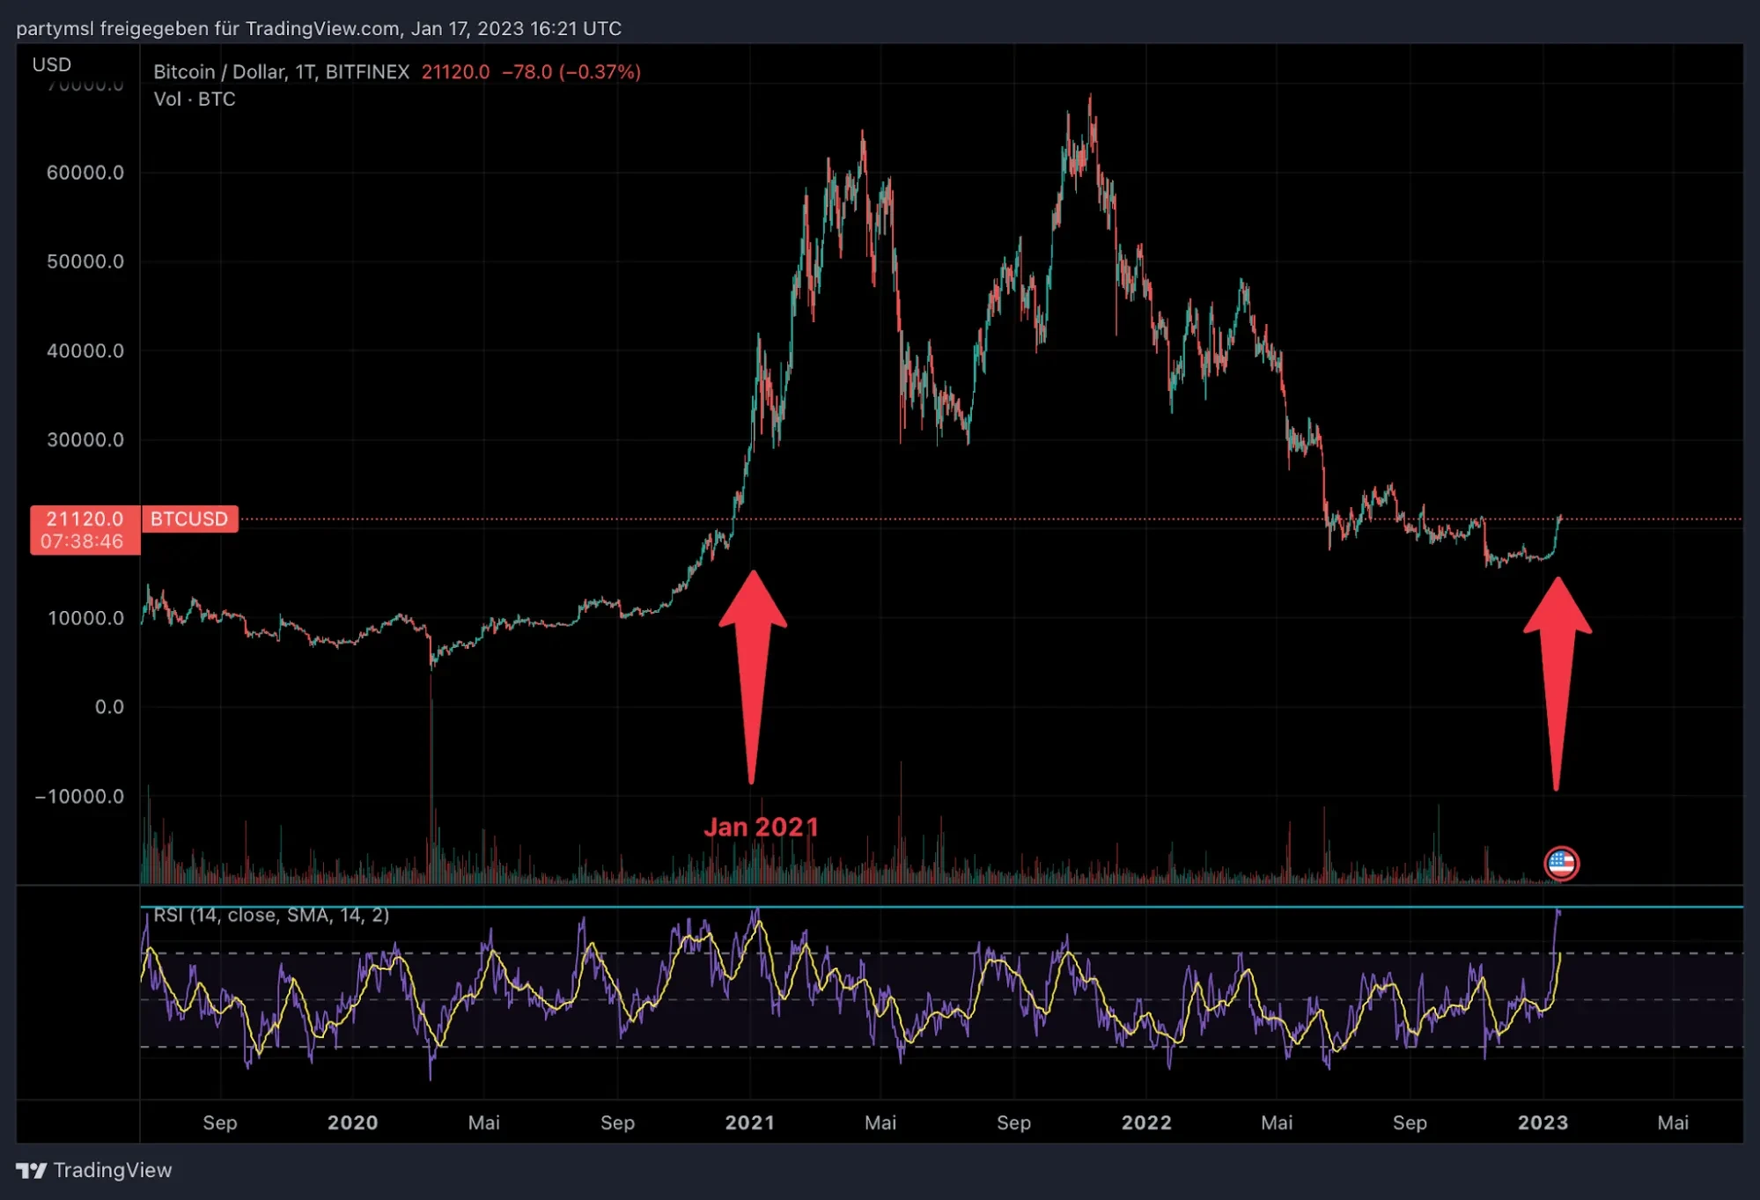This screenshot has height=1200, width=1760.
Task: Click the US flag event marker on chart
Action: coord(1563,864)
